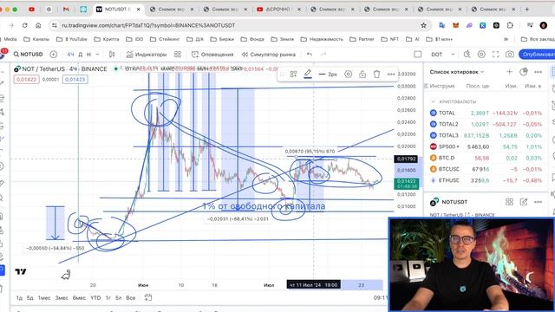555x312 pixels.
Task: Open the Биржи bookmarks folder
Action: (222, 39)
